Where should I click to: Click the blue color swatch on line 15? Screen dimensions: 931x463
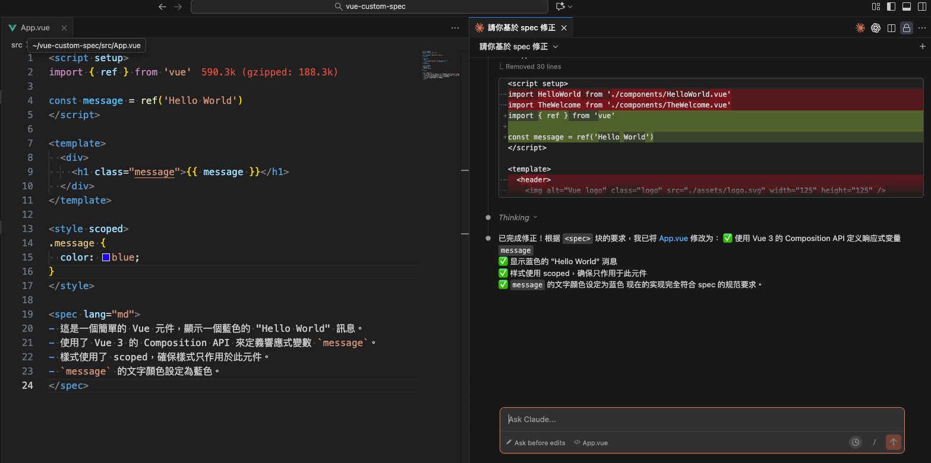coord(106,258)
